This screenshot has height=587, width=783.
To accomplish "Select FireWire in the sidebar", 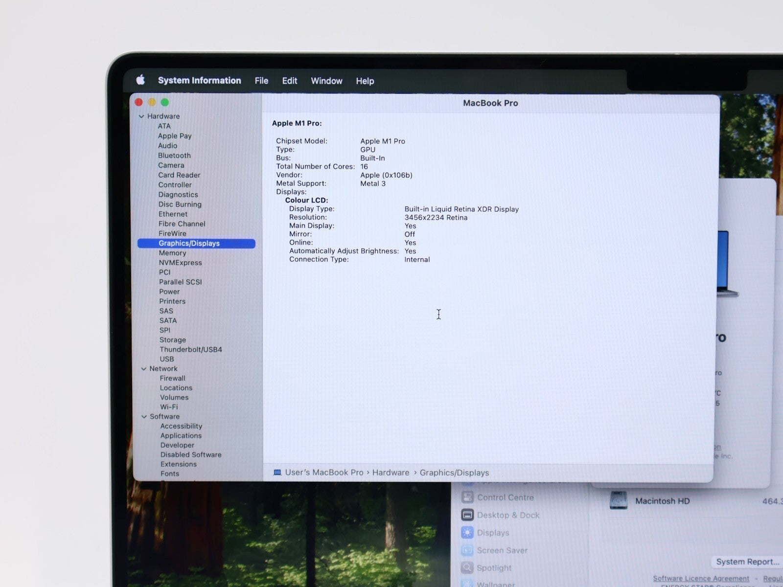I will [172, 234].
